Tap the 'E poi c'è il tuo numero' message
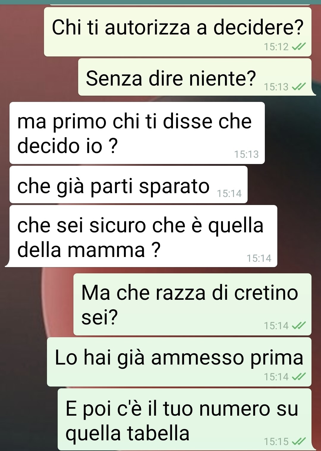Image resolution: width=321 pixels, height=451 pixels. coord(185,419)
